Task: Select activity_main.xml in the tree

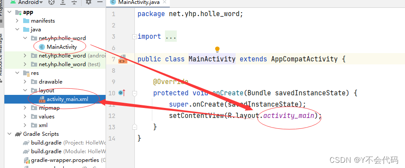Action: pos(55,99)
